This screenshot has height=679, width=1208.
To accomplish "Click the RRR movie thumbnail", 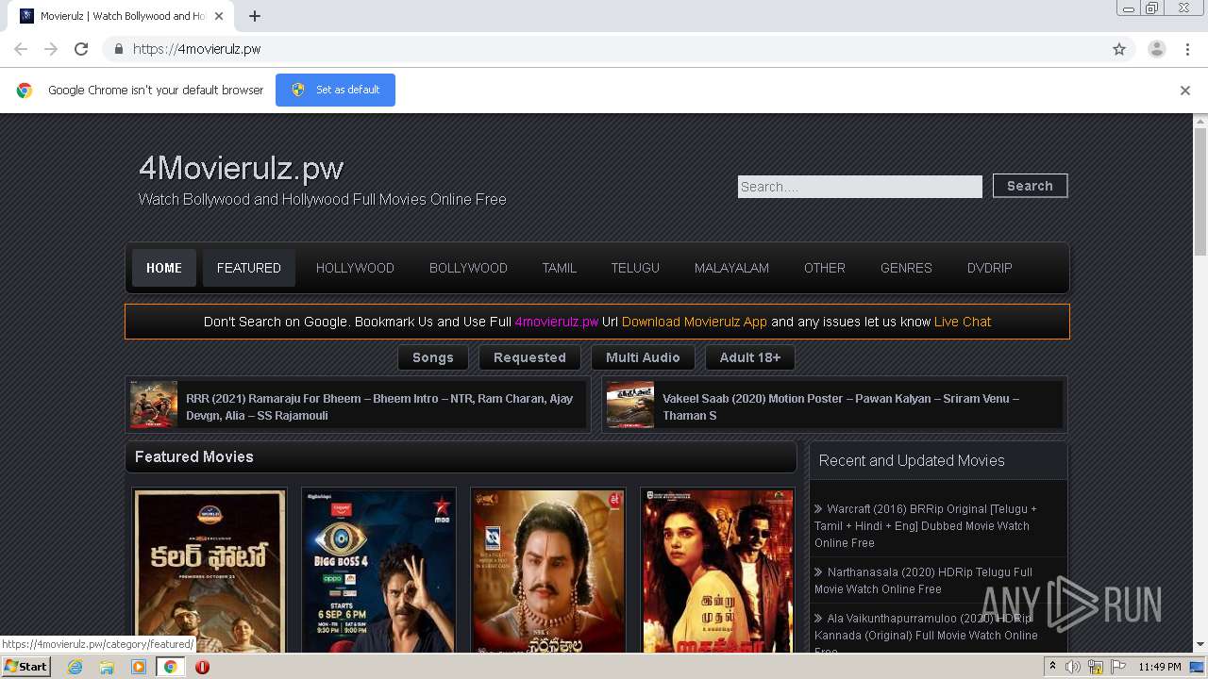I will click(x=154, y=405).
